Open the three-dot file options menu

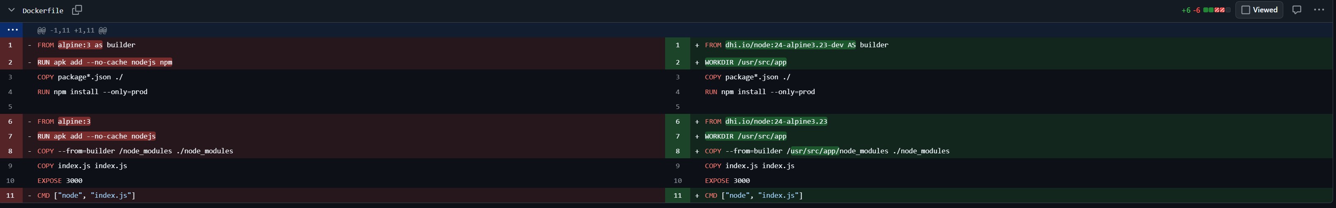pos(1319,10)
